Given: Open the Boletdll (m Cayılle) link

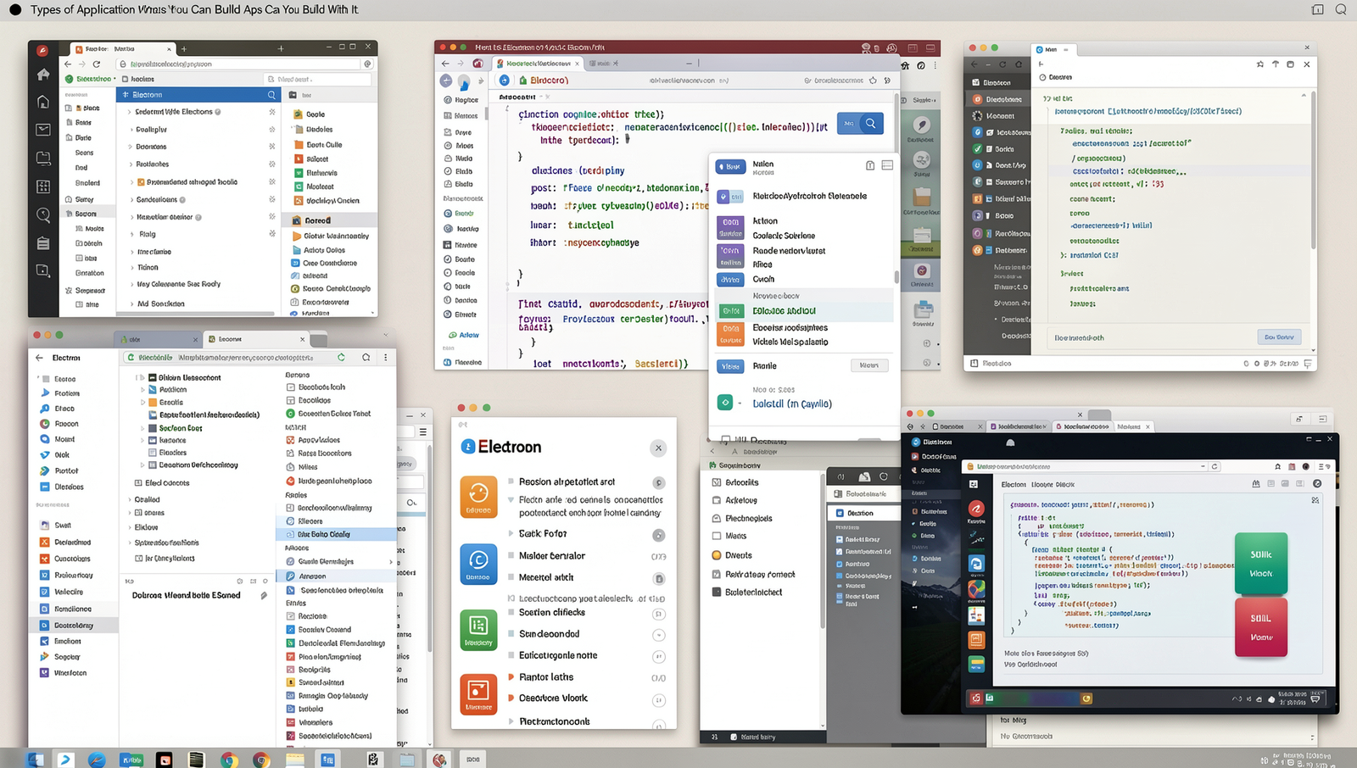Looking at the screenshot, I should [792, 403].
